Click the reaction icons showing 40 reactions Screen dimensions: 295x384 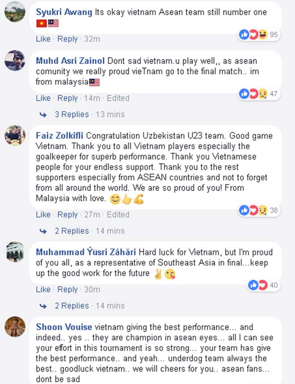(258, 285)
